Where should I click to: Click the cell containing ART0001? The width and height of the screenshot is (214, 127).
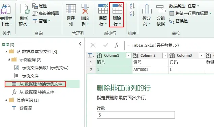[x=150, y=70]
